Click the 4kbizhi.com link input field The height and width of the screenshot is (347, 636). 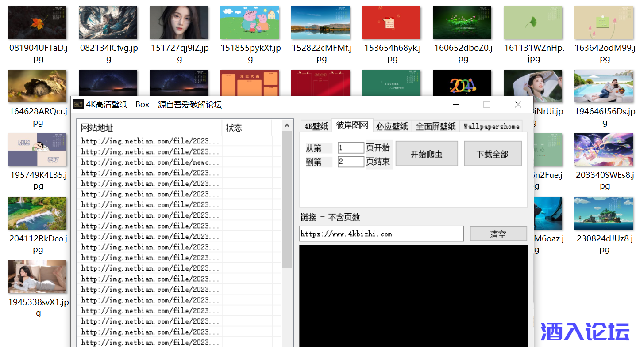(381, 234)
